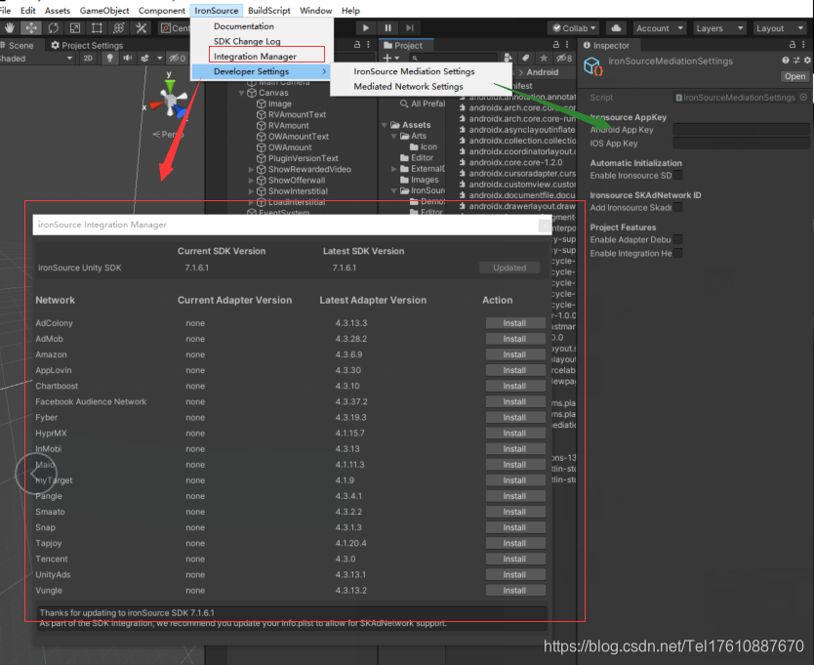Enable Integration Helper checkbox
This screenshot has width=814, height=665.
coord(677,253)
